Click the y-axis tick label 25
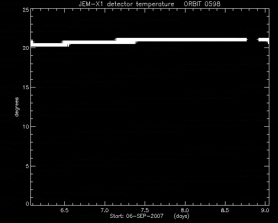 26,10
